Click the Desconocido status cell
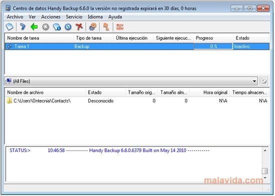The height and width of the screenshot is (196, 275). click(x=100, y=101)
